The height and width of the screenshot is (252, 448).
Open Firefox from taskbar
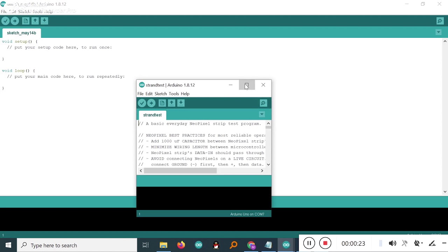pos(181,245)
